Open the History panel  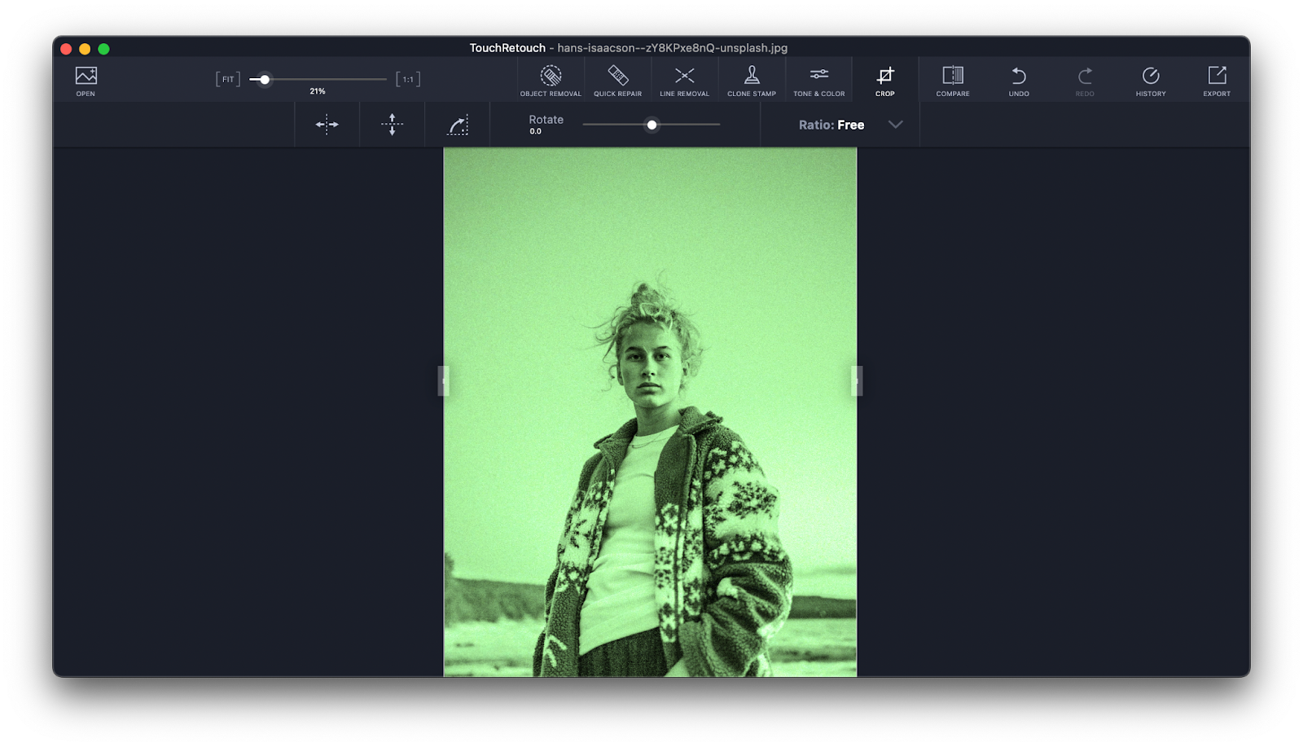[1150, 79]
